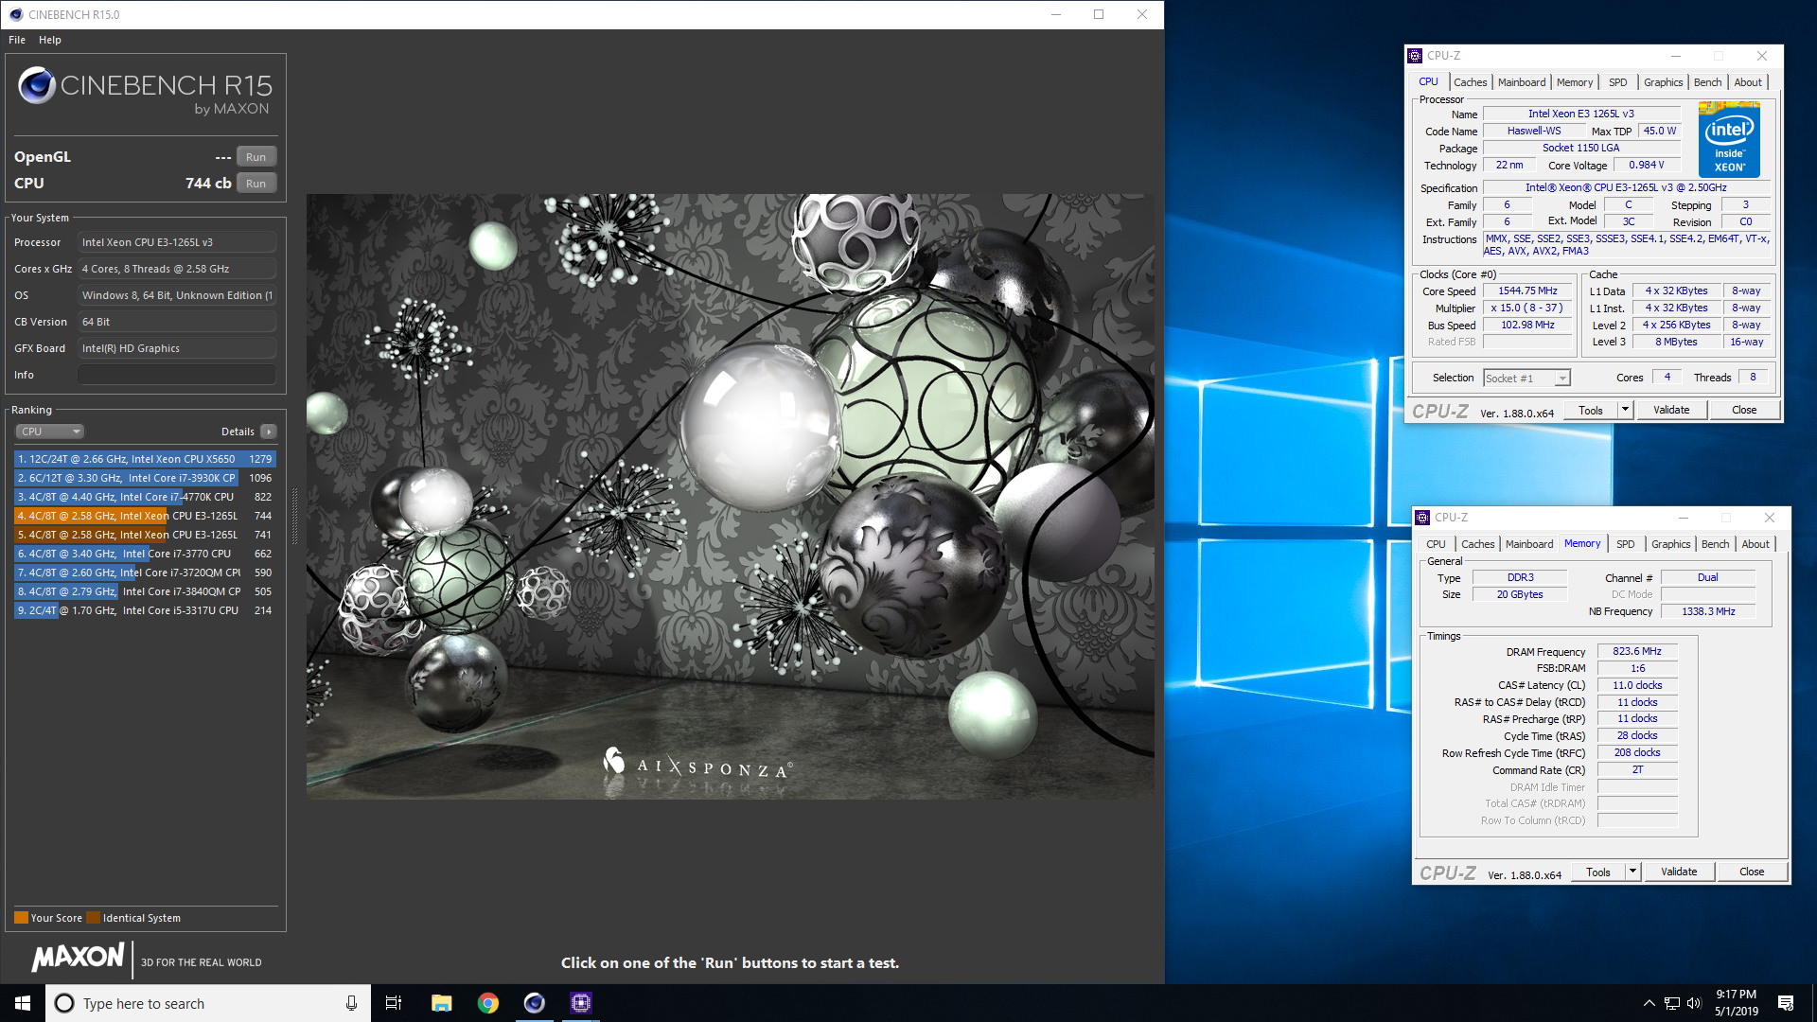The image size is (1817, 1022).
Task: Click the taskbar search box
Action: tap(206, 1003)
